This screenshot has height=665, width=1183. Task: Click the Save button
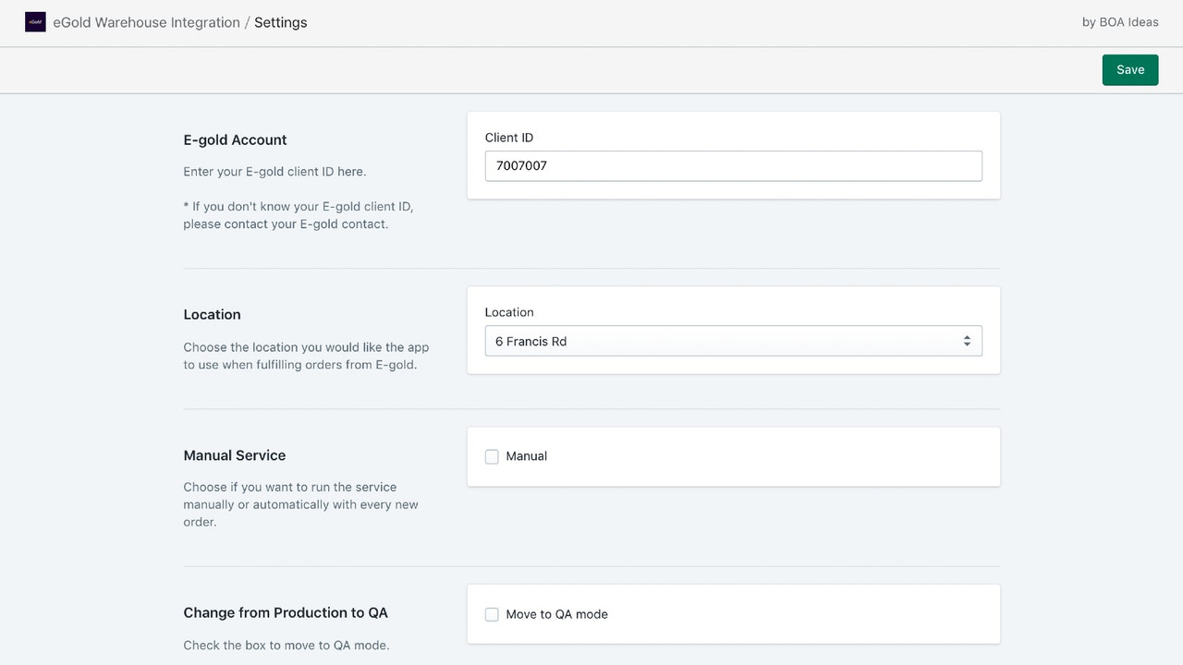[1129, 69]
